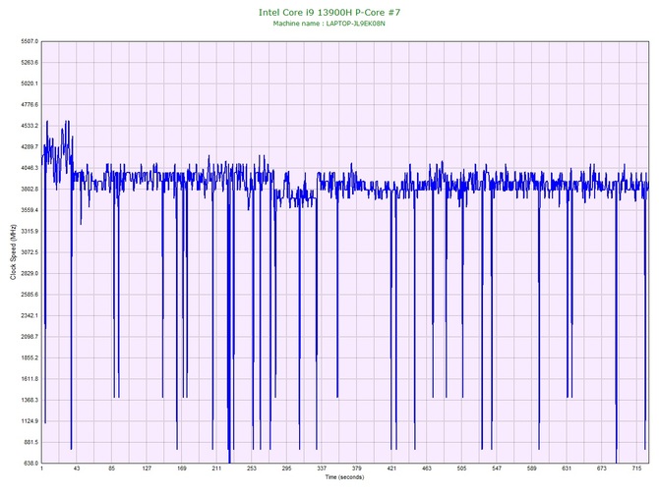Select the 1611.8 y-axis value
659x494 pixels.
click(x=30, y=379)
